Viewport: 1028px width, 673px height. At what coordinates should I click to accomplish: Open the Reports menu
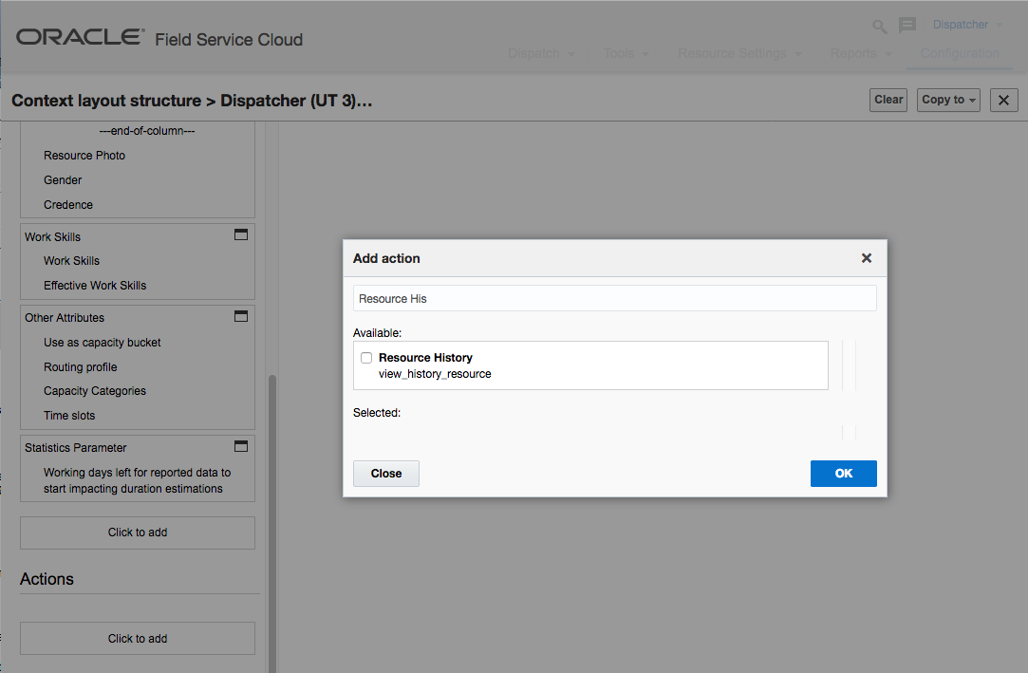(x=860, y=53)
